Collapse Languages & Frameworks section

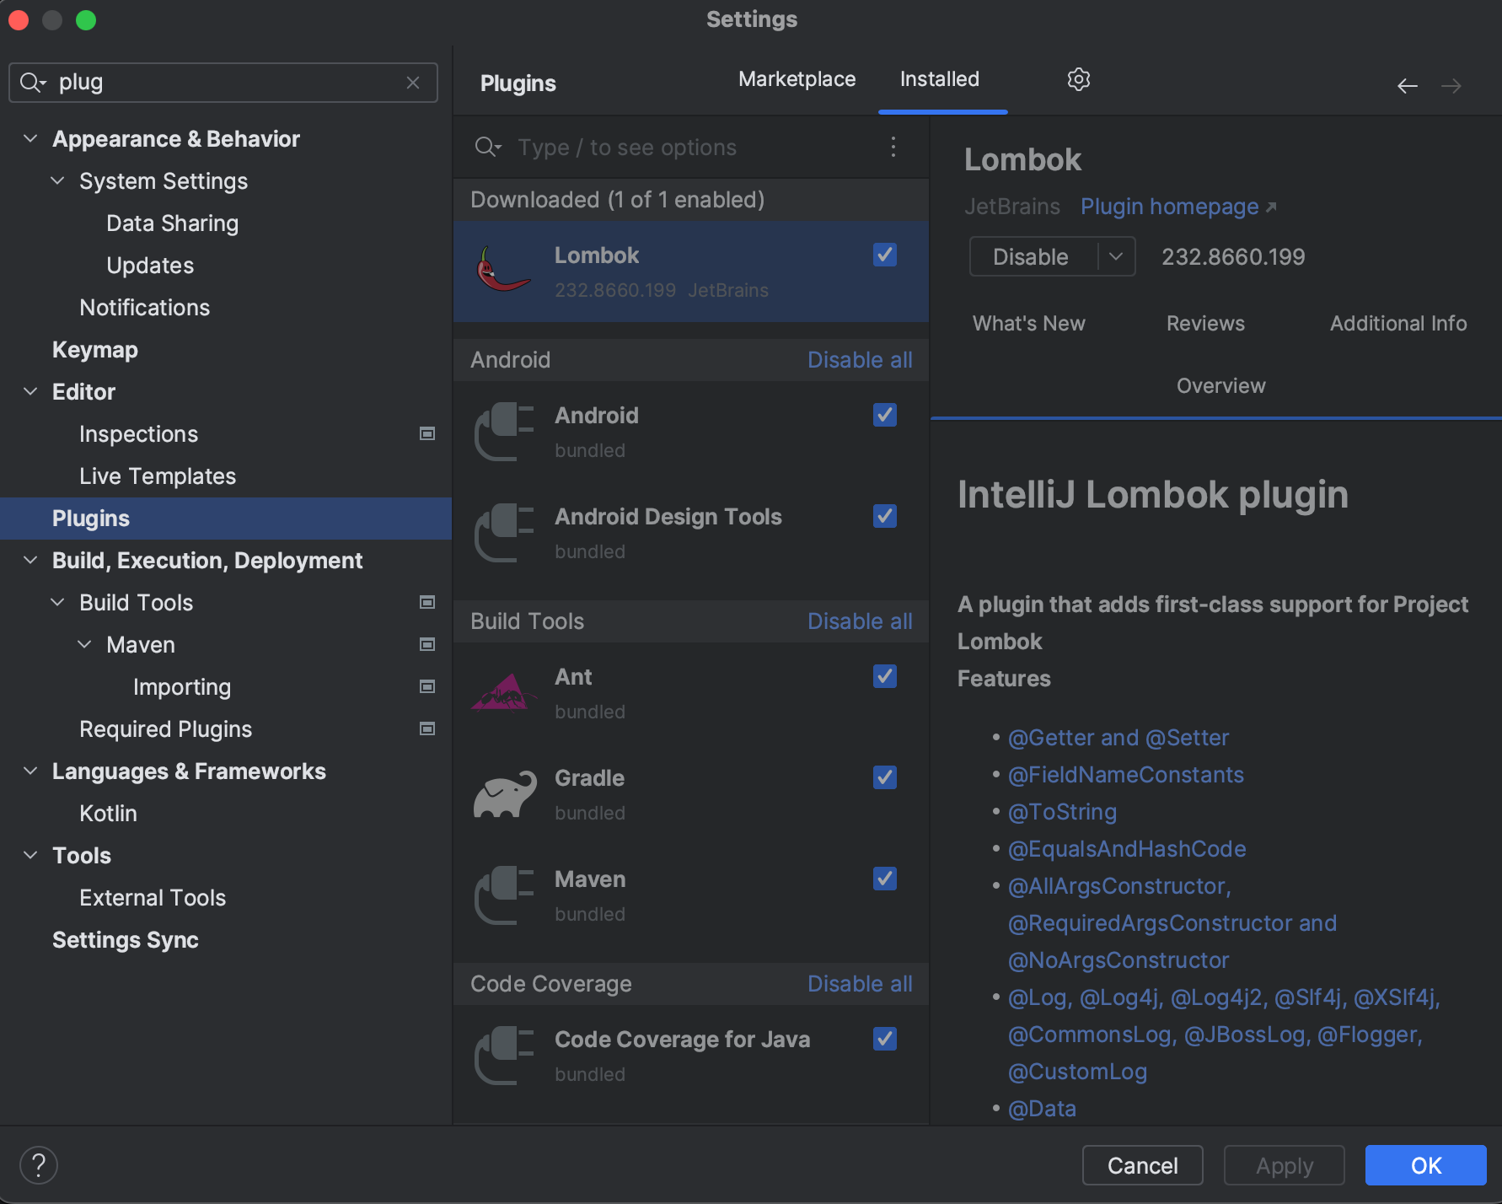[x=30, y=771]
